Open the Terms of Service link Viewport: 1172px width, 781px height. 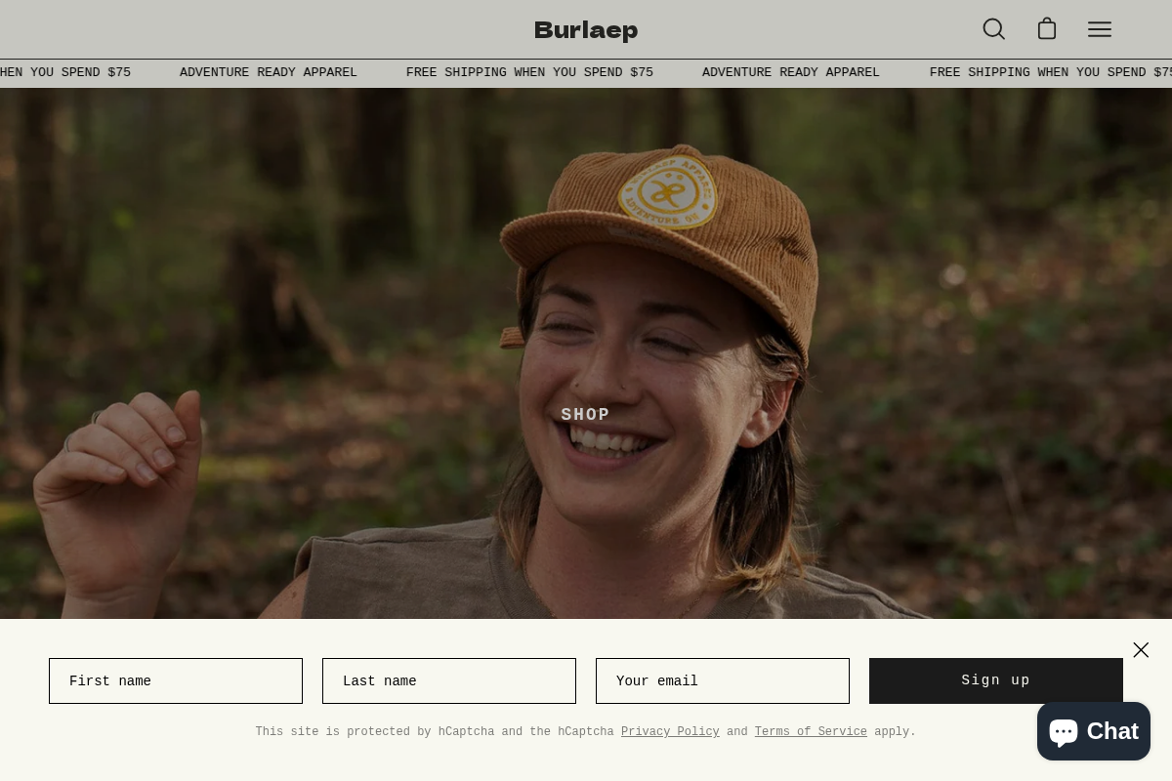pos(811,732)
